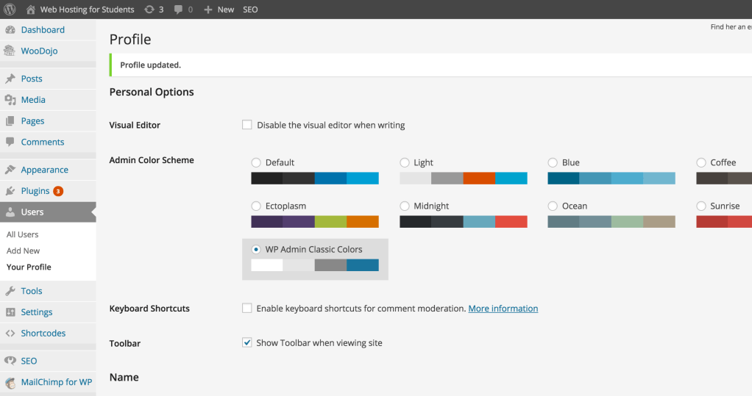Click New in the admin bar
The width and height of the screenshot is (752, 396).
point(225,10)
